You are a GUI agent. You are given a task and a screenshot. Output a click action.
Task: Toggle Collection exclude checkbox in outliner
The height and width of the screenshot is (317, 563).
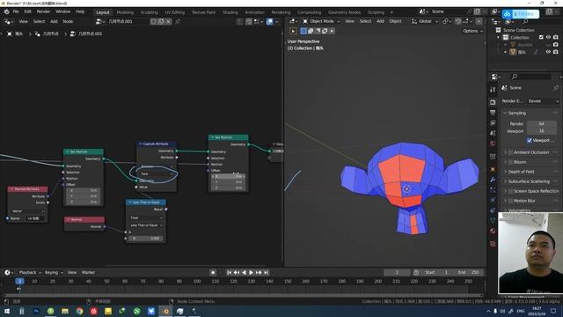click(541, 37)
